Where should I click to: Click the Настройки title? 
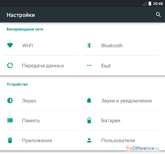pos(21,15)
